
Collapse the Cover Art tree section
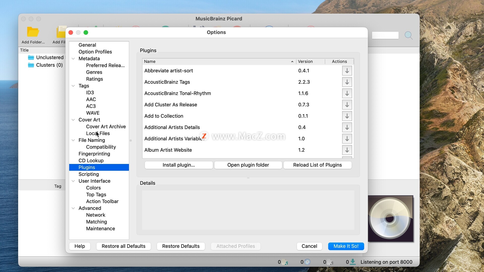[x=73, y=120]
